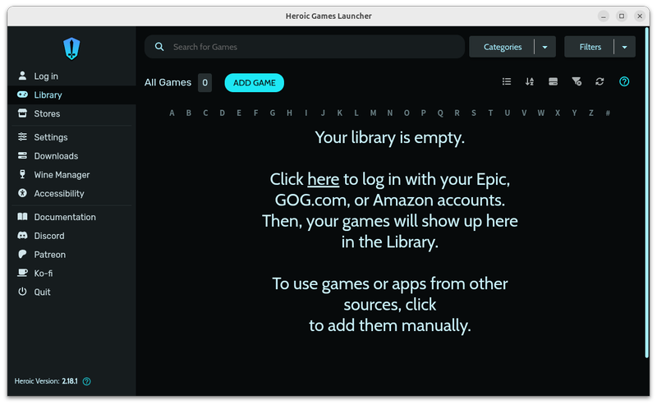Expand the Filters dropdown arrow
657x405 pixels.
click(x=624, y=47)
